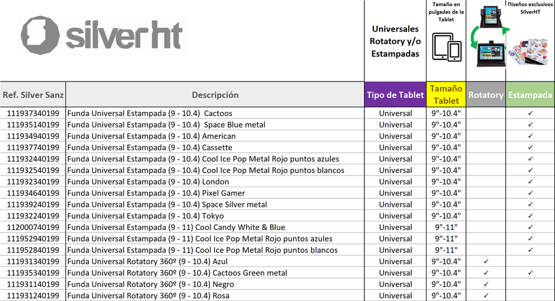Select reference 111931340199
Image resolution: width=555 pixels, height=301 pixels.
33,261
